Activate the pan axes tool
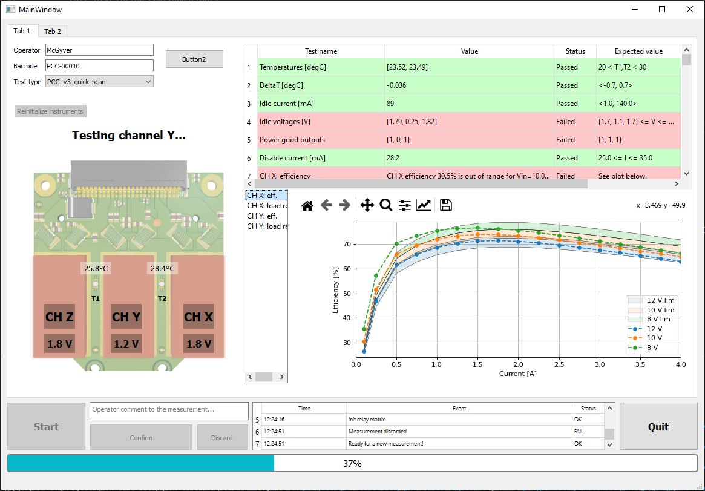The image size is (705, 491). click(x=367, y=206)
